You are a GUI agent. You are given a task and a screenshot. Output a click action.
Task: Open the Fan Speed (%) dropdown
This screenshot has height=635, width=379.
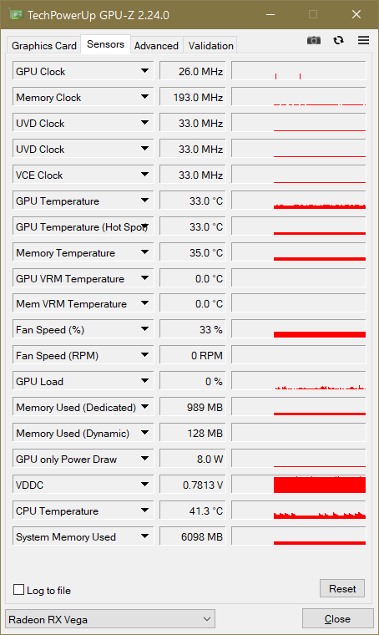[144, 330]
